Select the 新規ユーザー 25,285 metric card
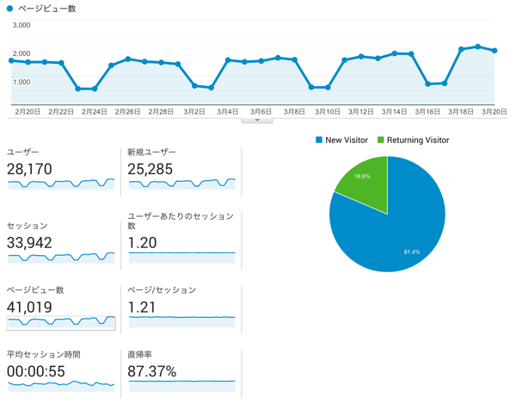This screenshot has width=516, height=404. click(x=181, y=171)
